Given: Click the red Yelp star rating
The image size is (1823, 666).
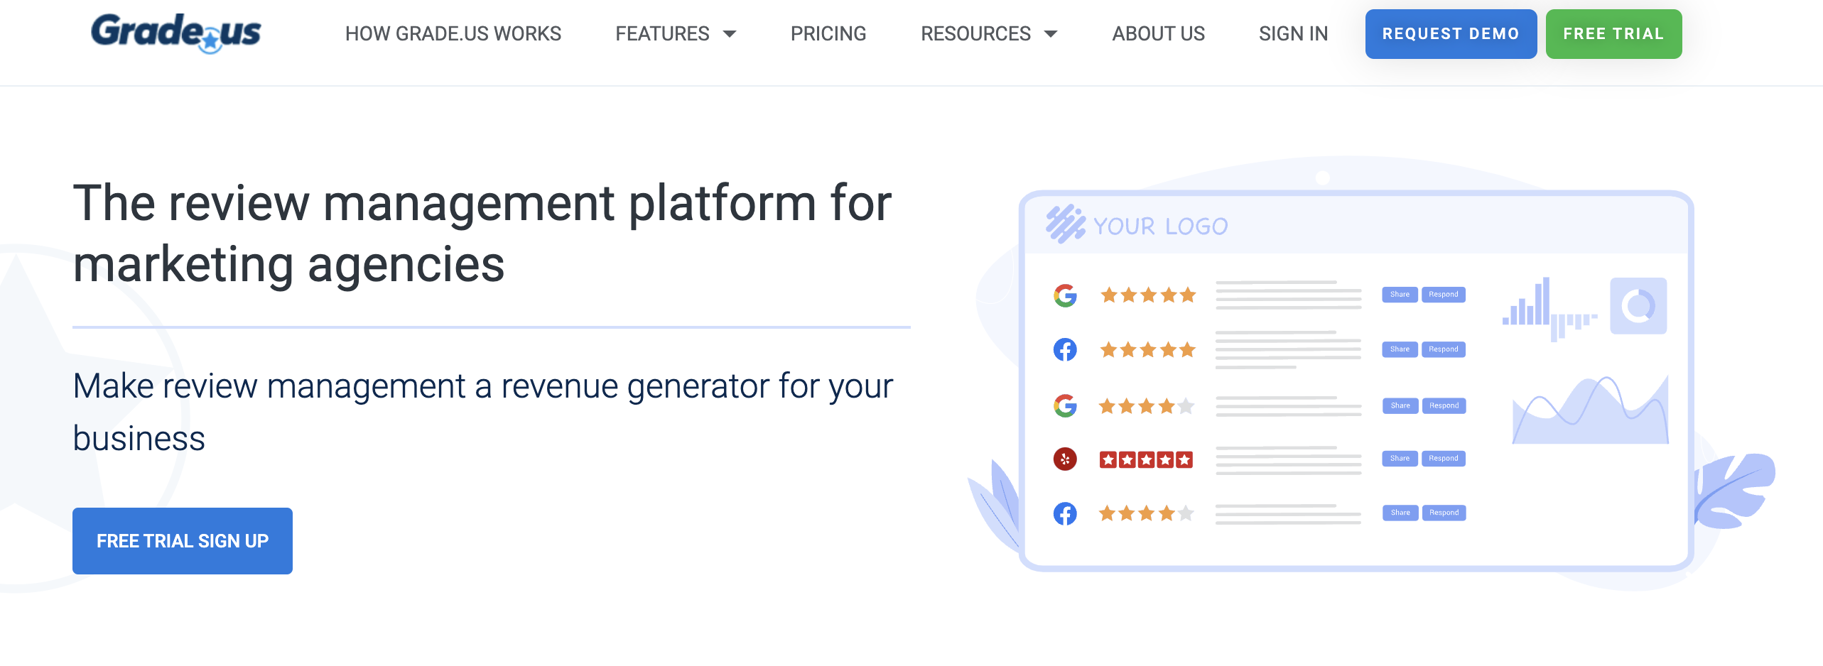Looking at the screenshot, I should pyautogui.click(x=1146, y=459).
